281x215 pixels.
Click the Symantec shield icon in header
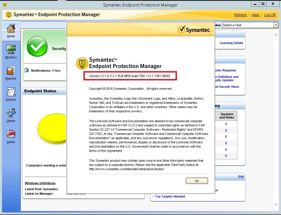point(8,15)
